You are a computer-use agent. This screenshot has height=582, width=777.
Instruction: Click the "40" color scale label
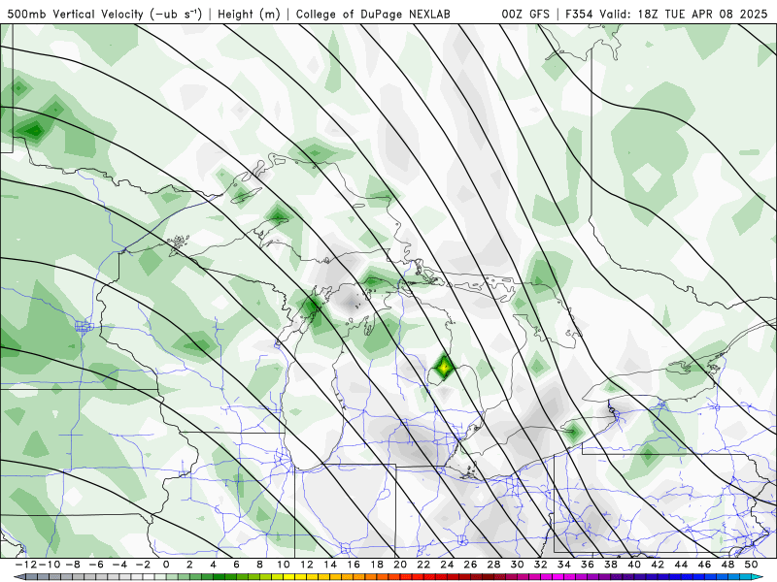[634, 565]
